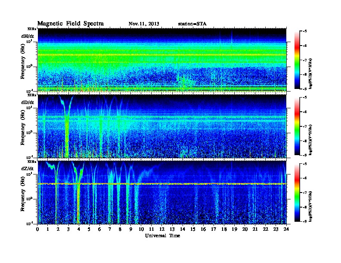Click hour 0 on the time axis
Image resolution: width=341 pixels, height=263 pixels.
tap(37, 229)
